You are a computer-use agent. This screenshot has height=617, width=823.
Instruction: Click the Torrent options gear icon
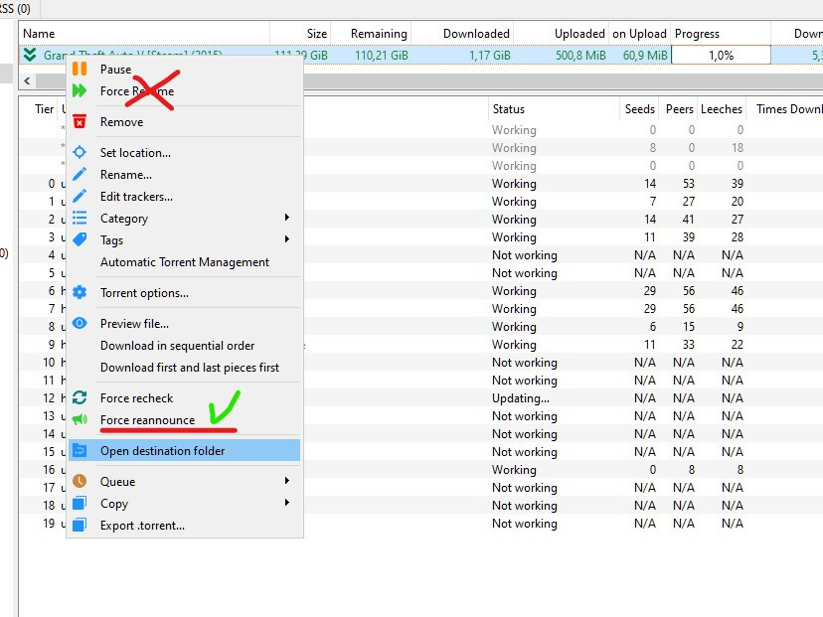click(x=80, y=293)
